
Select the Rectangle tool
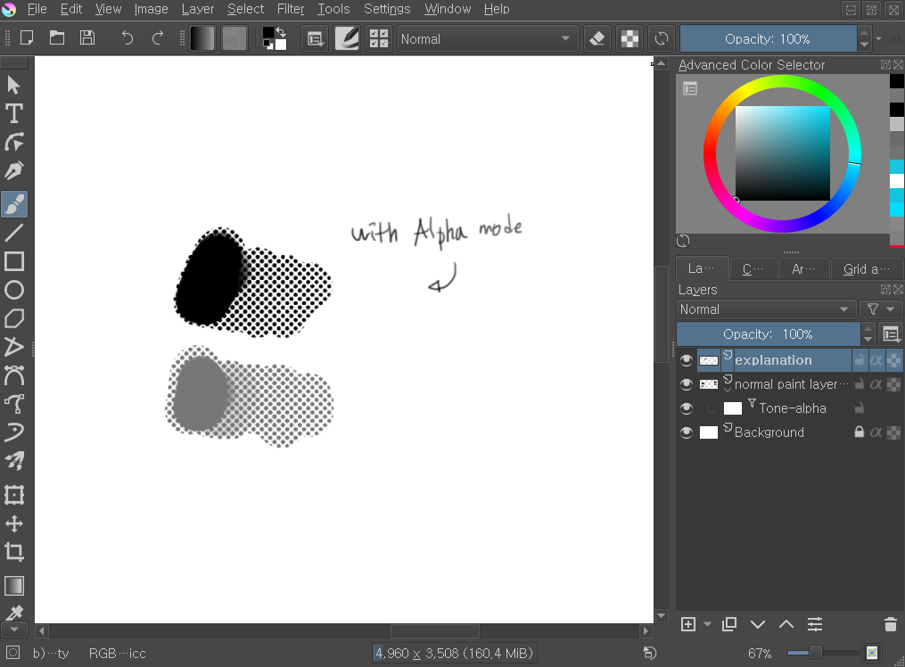point(14,261)
